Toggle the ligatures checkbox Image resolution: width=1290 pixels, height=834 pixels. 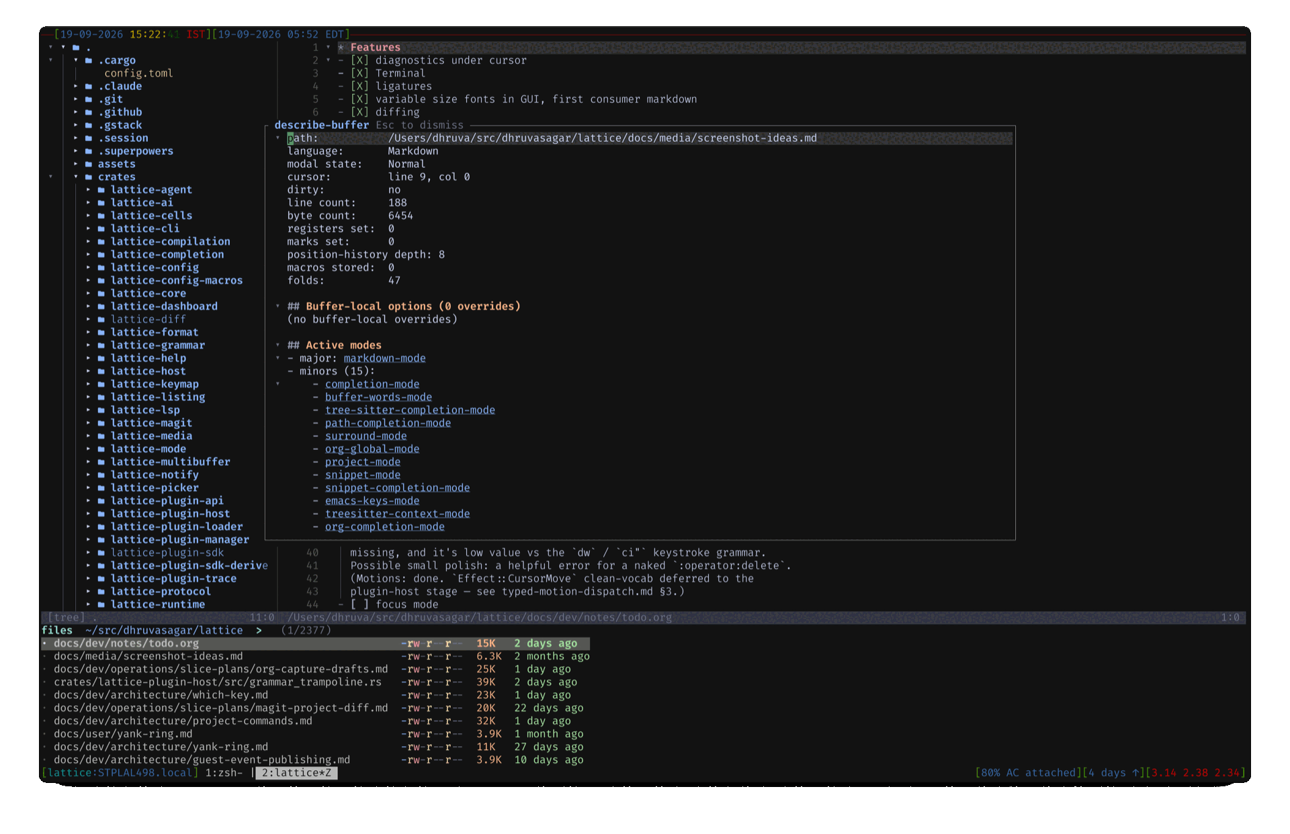tap(359, 87)
